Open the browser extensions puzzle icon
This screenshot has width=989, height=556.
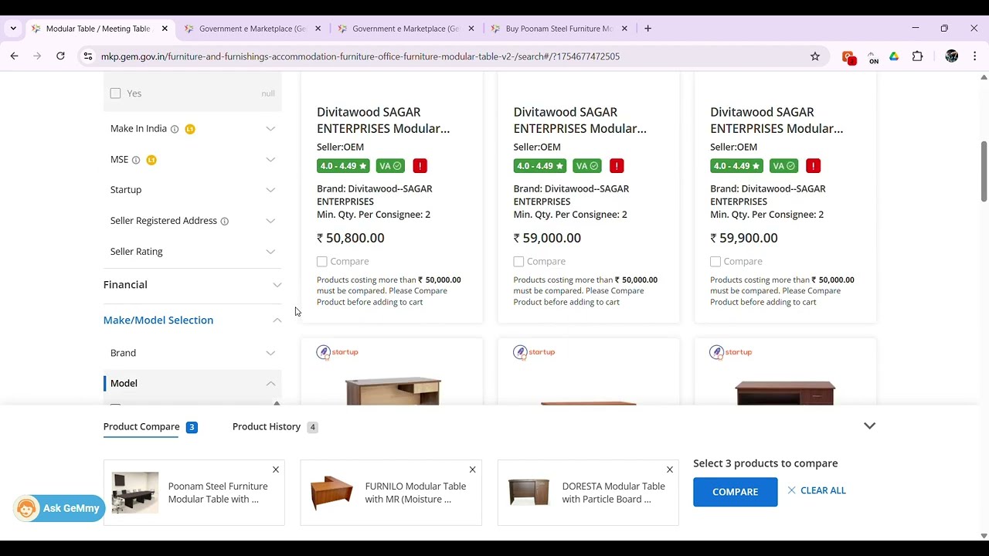(x=918, y=56)
